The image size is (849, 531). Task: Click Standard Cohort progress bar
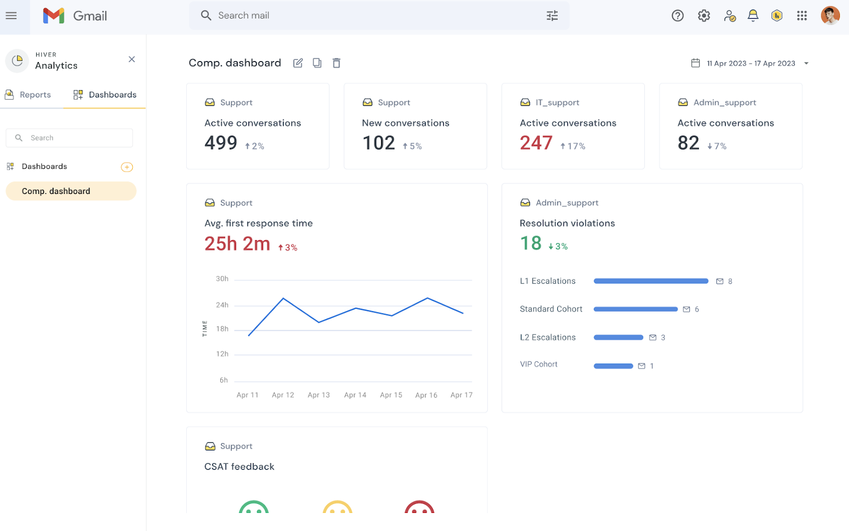click(636, 309)
